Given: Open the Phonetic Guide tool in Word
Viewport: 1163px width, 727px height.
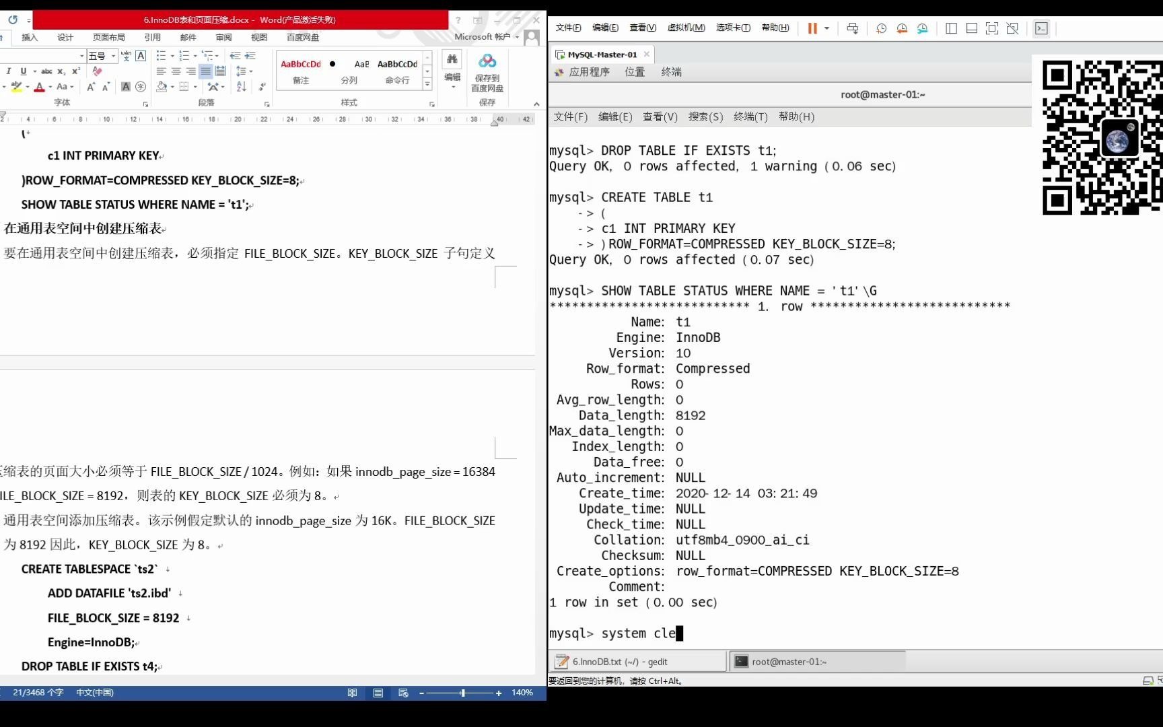Looking at the screenshot, I should (x=126, y=57).
